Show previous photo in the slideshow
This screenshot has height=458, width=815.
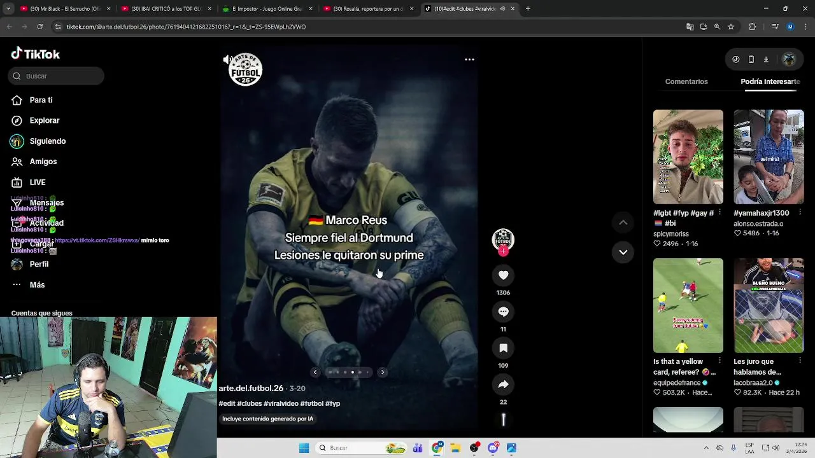pyautogui.click(x=315, y=372)
